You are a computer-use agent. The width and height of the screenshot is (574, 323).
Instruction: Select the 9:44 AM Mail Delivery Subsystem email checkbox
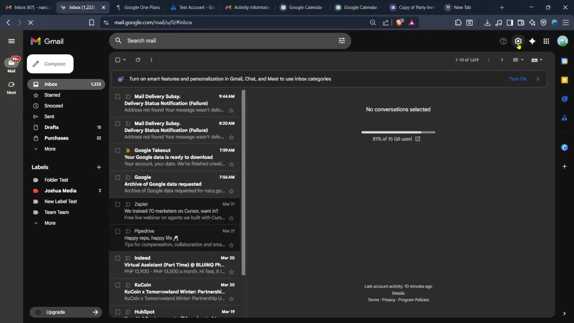point(117,96)
